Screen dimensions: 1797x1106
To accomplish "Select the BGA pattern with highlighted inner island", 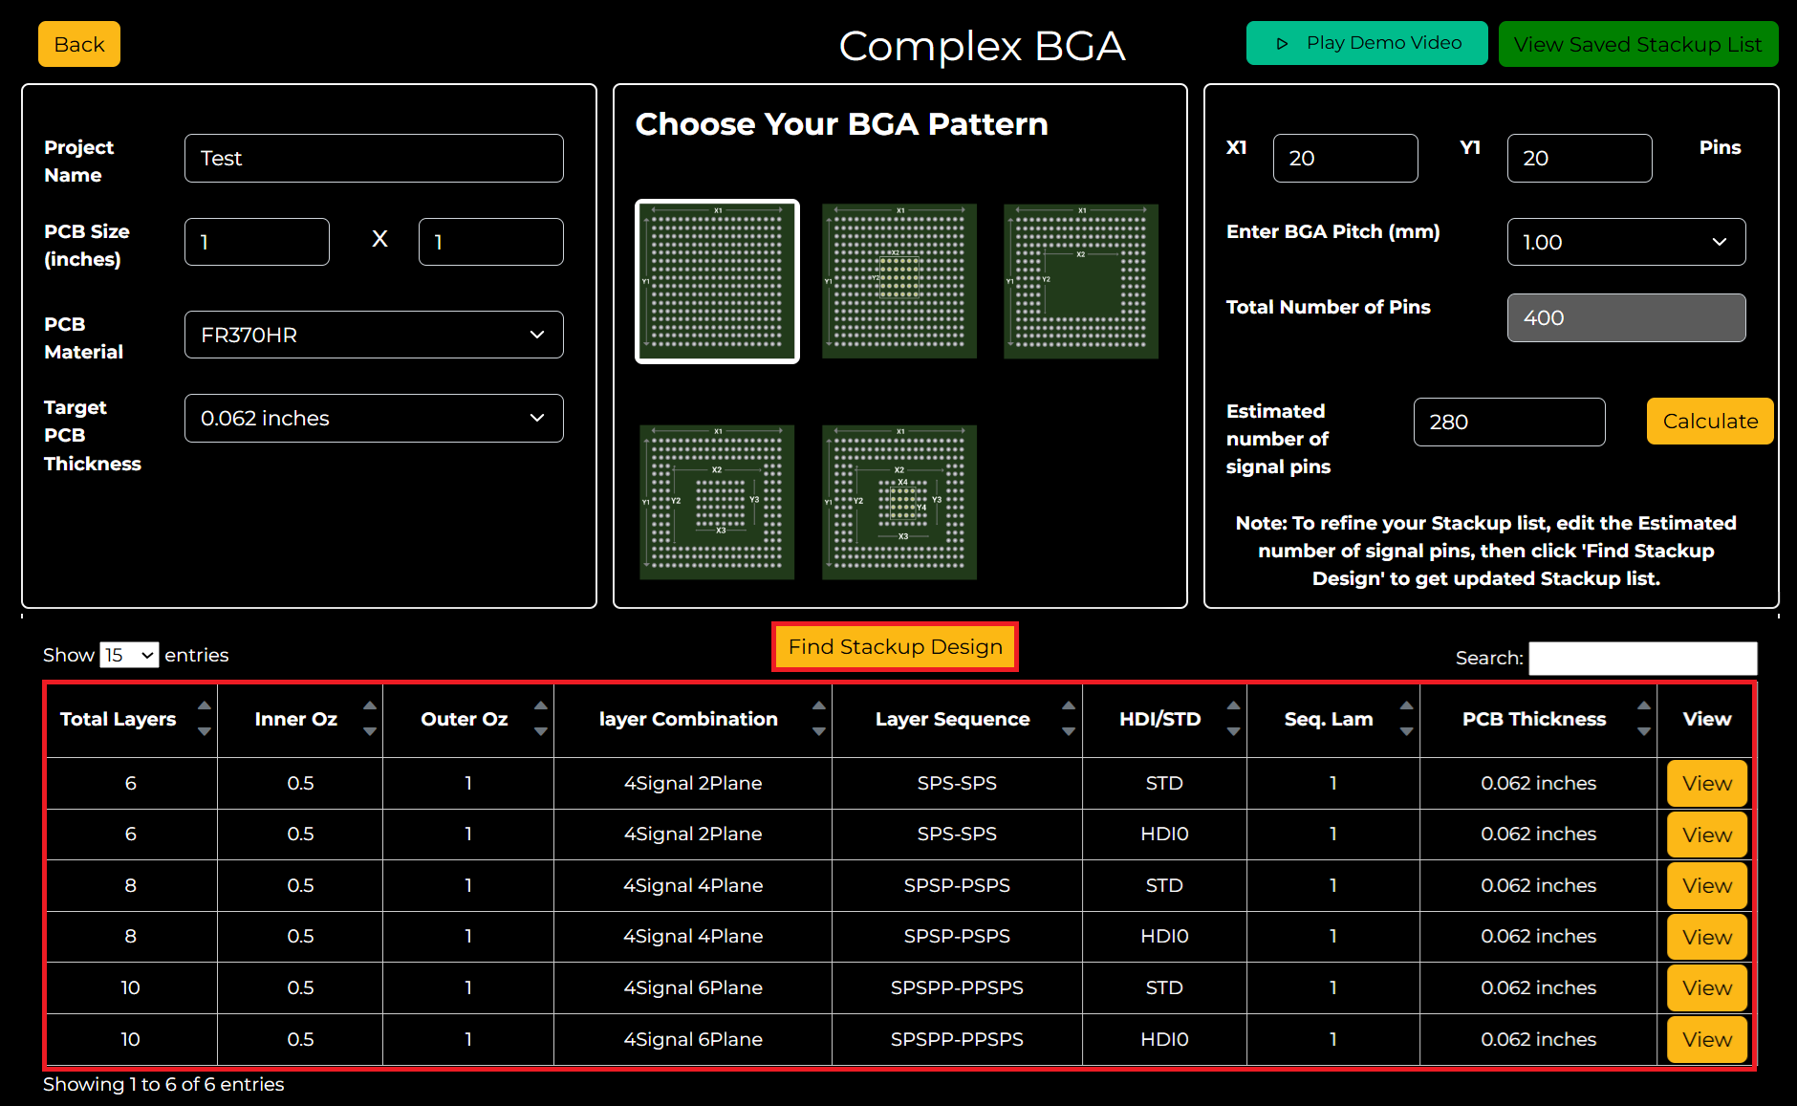I will click(x=899, y=502).
